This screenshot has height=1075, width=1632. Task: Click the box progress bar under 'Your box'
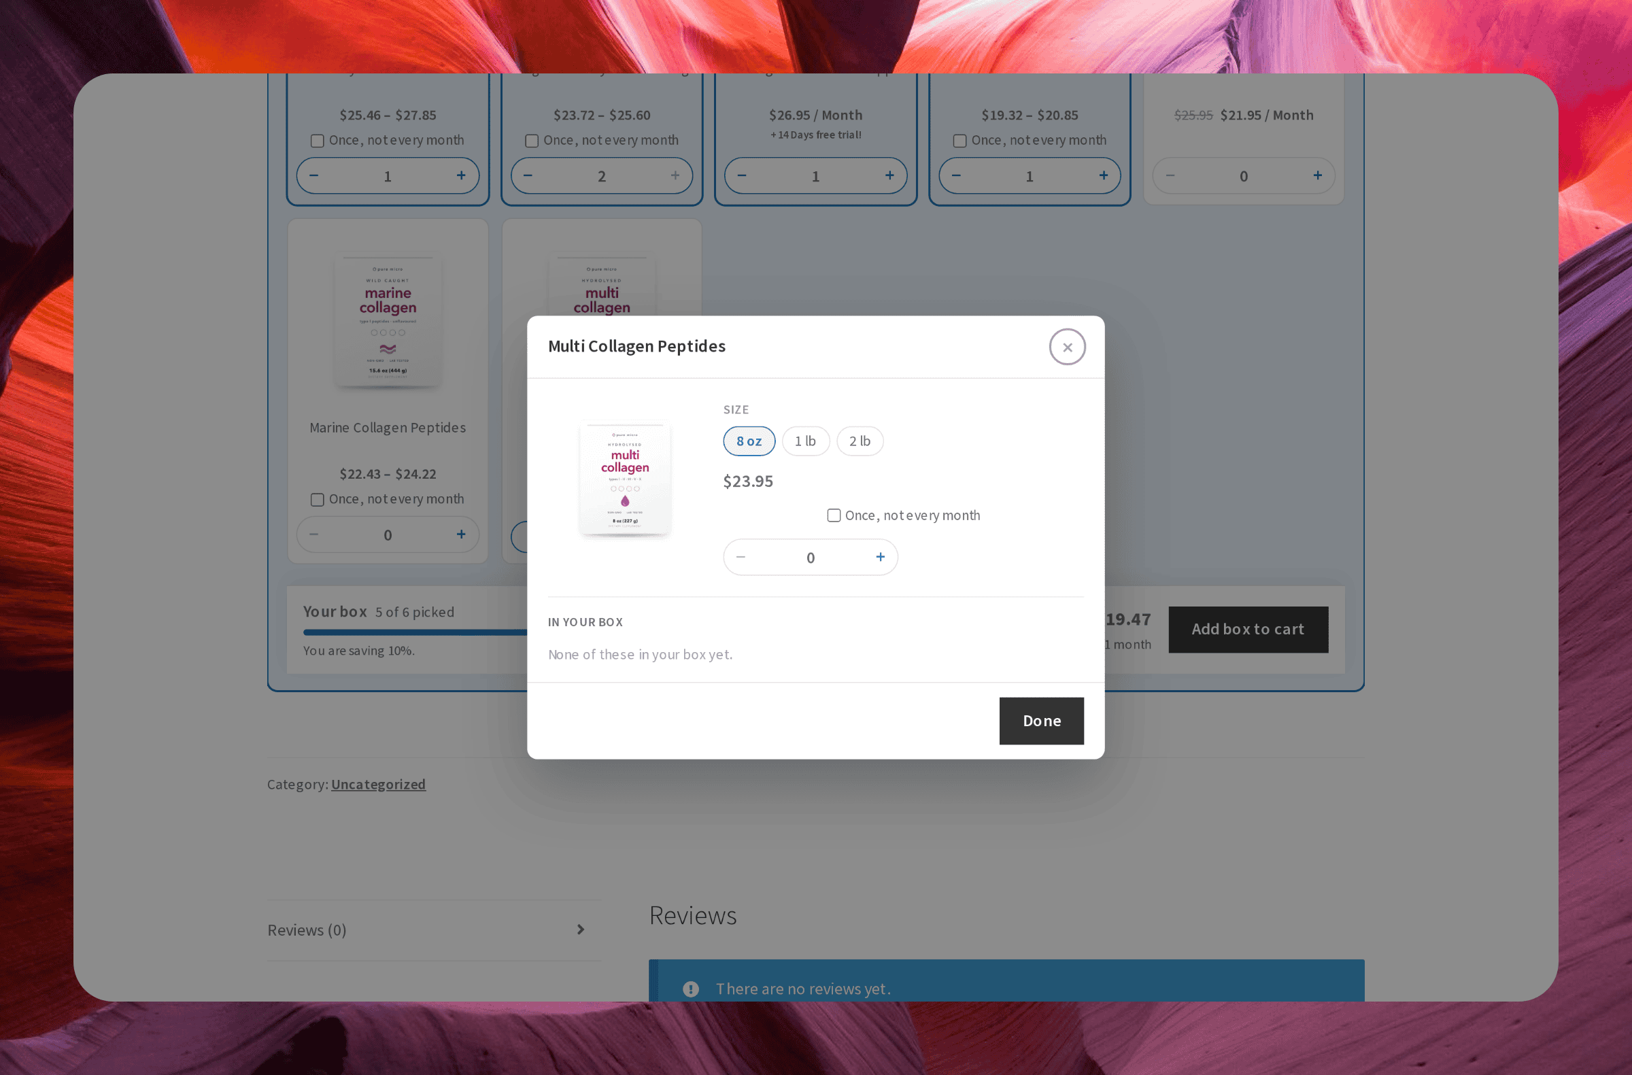[415, 632]
